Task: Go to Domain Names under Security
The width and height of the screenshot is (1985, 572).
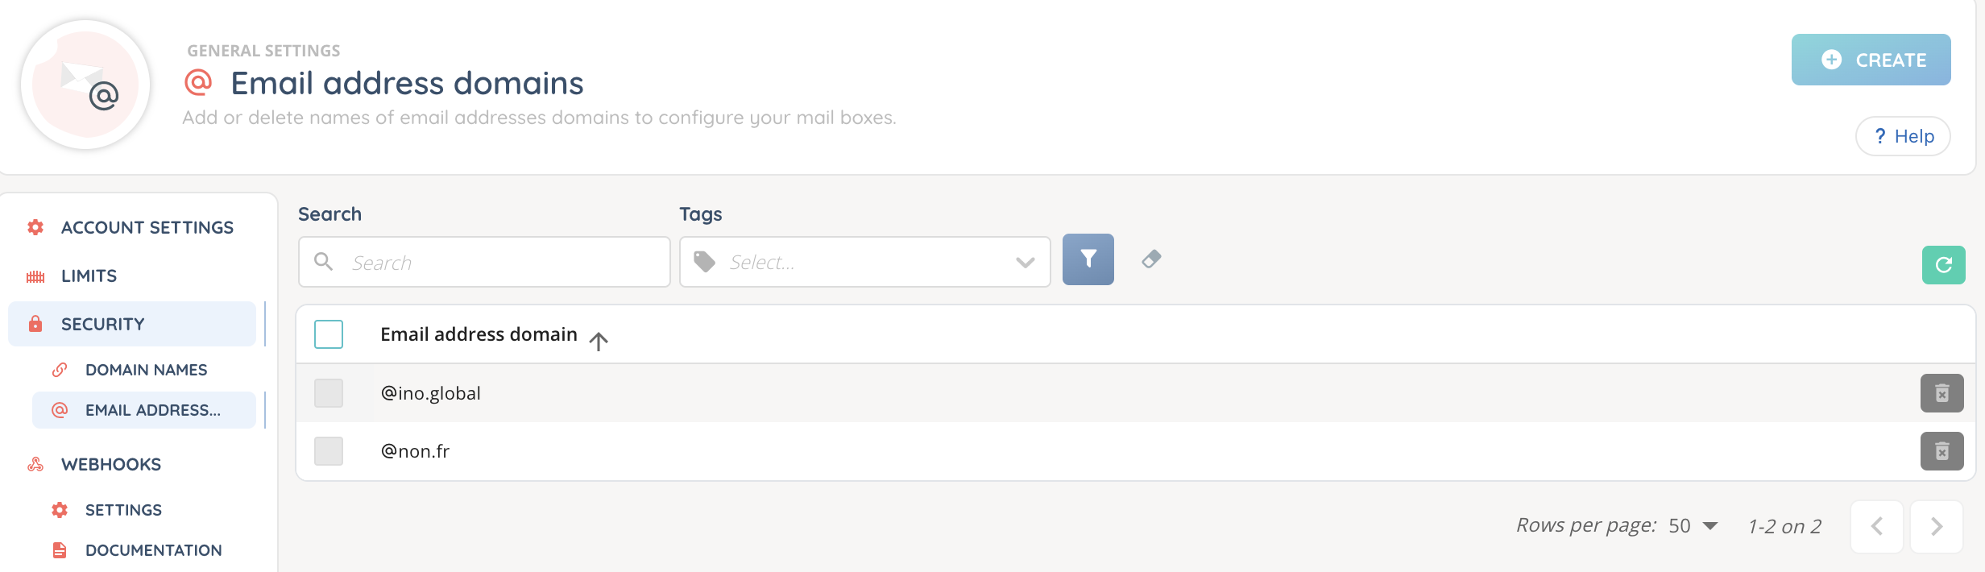Action: point(146,370)
